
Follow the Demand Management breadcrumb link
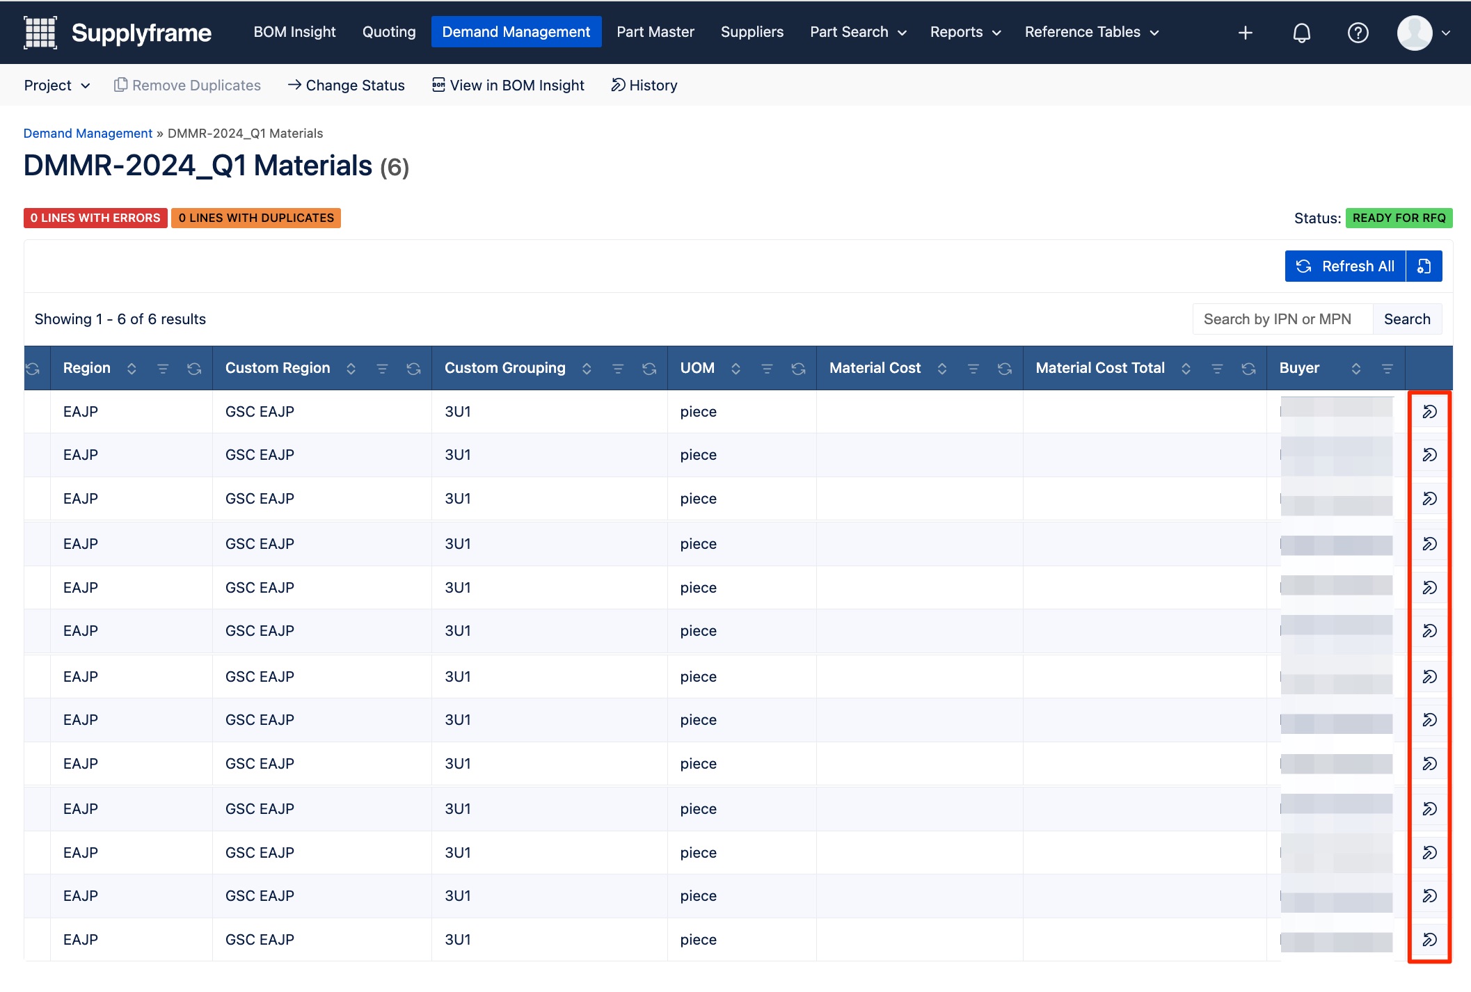click(x=88, y=134)
